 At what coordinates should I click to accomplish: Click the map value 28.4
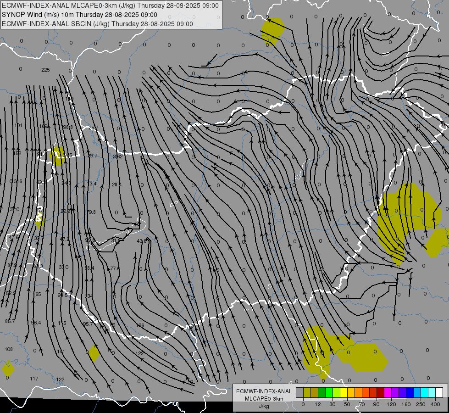point(116,184)
